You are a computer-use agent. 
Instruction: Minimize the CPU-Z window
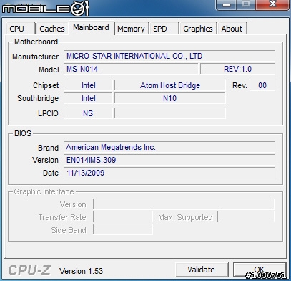(226, 5)
